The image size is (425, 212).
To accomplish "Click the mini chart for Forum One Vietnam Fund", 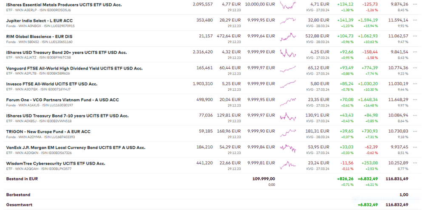I will (288, 100).
